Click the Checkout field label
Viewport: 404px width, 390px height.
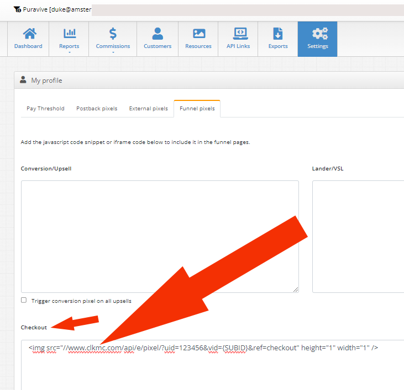tap(34, 328)
